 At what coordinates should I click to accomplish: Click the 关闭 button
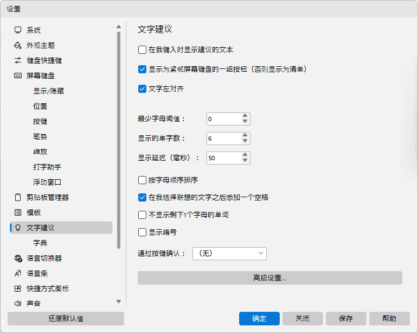click(303, 318)
